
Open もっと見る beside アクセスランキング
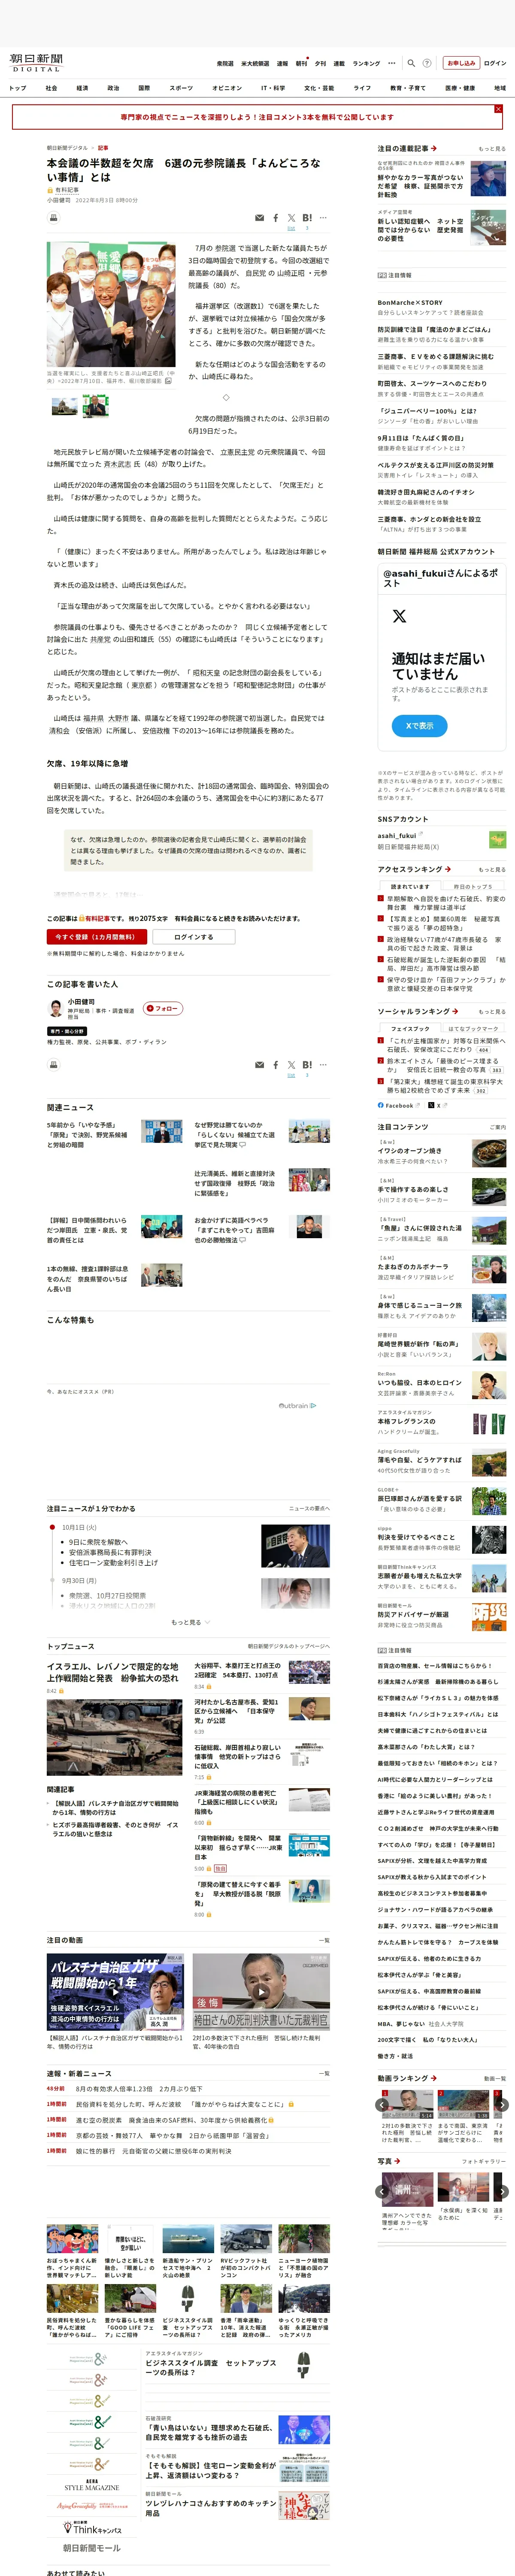point(492,869)
